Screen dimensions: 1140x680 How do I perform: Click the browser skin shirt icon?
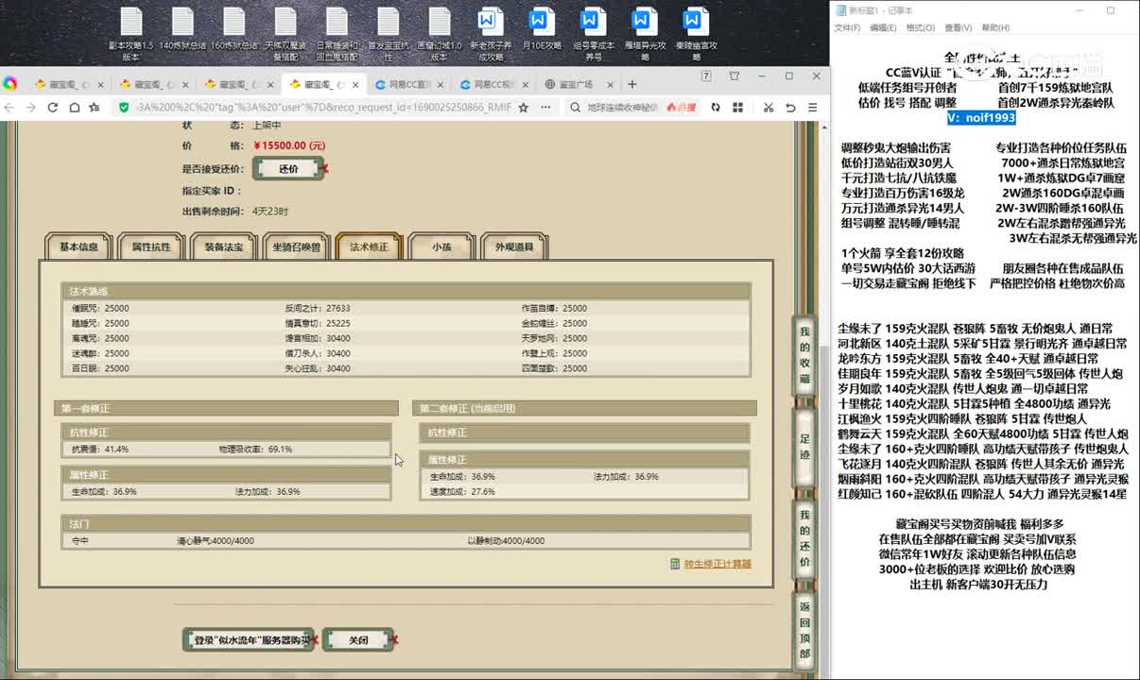(x=734, y=76)
